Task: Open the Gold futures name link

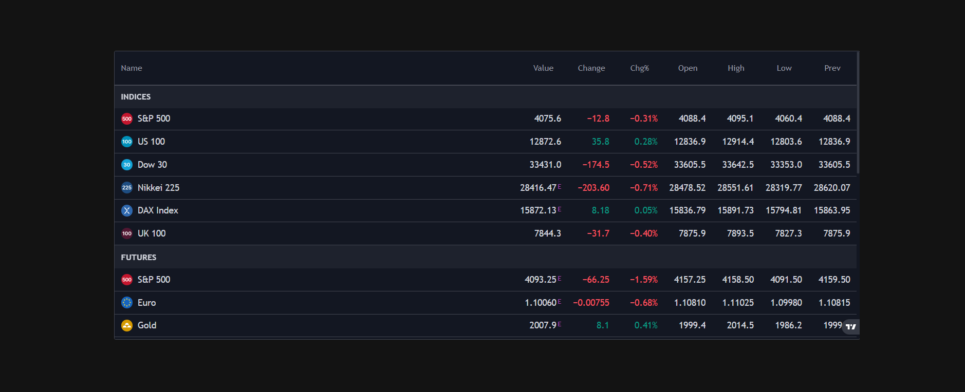Action: (x=146, y=325)
